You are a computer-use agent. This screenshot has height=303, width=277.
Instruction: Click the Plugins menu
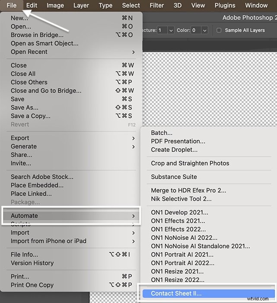click(x=225, y=5)
